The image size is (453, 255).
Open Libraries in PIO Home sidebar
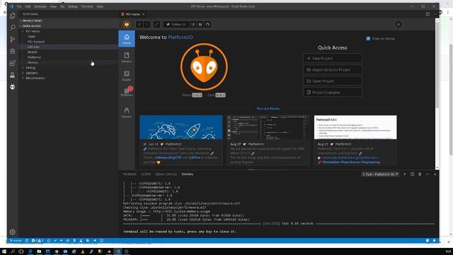[x=127, y=57]
